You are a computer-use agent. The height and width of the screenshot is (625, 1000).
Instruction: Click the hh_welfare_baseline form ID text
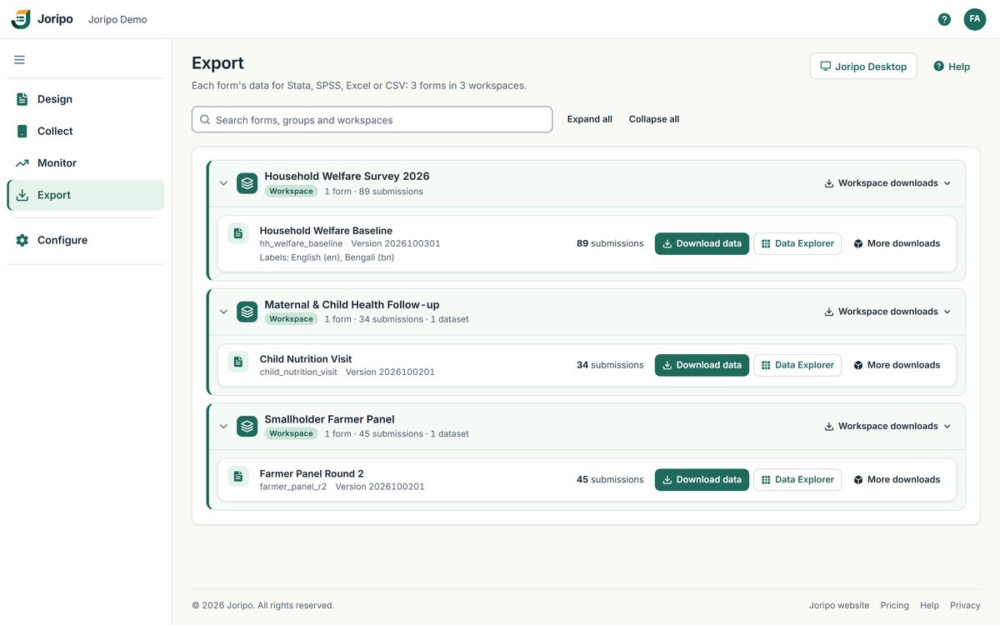point(301,243)
